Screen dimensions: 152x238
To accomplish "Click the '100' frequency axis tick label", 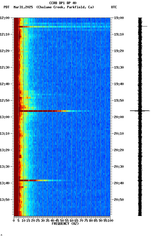I will (x=110, y=221).
